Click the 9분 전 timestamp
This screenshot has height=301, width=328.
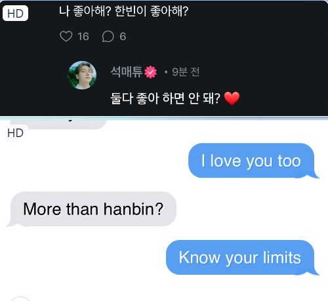tap(186, 72)
